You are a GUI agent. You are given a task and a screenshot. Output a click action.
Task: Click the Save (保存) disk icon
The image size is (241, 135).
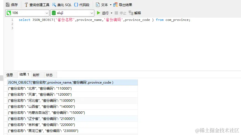pyautogui.click(x=7, y=5)
